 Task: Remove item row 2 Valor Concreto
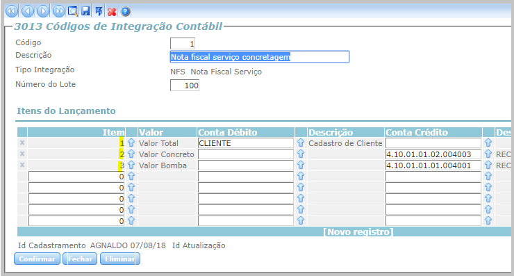pyautogui.click(x=22, y=154)
